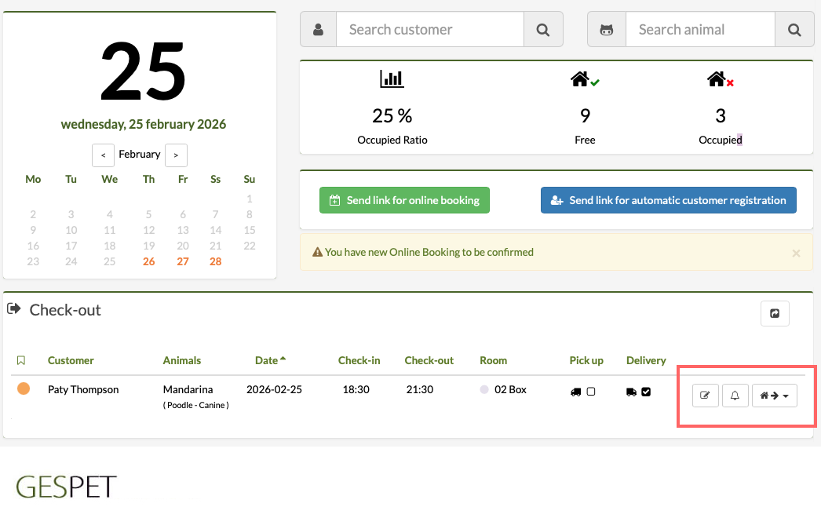Click the bell notification icon in booking row

coord(735,396)
